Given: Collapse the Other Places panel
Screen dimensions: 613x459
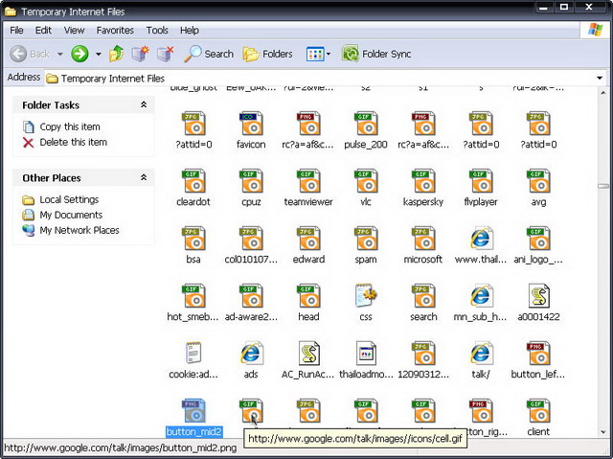Looking at the screenshot, I should (144, 178).
